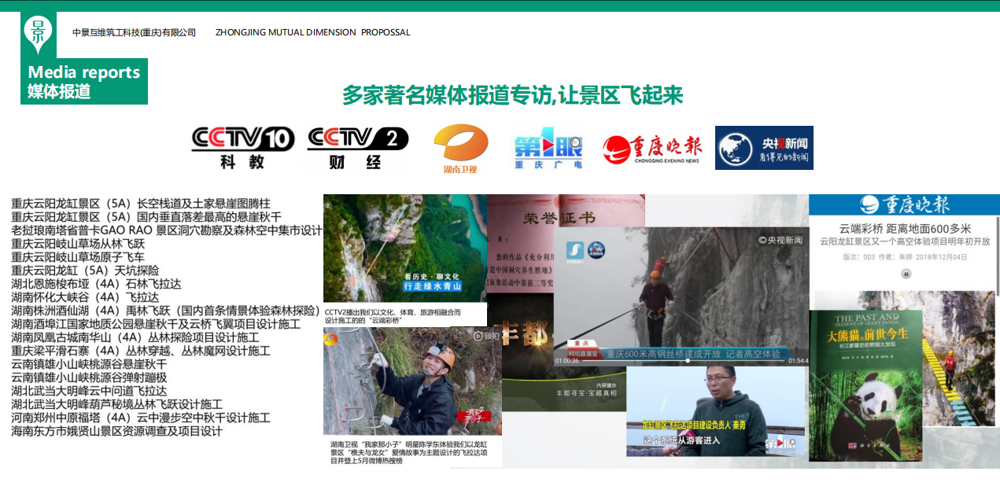Screen dimensions: 1000x486
Task: Click row '湖南凤凰古城南华山（4A）'
Action: coord(135,337)
